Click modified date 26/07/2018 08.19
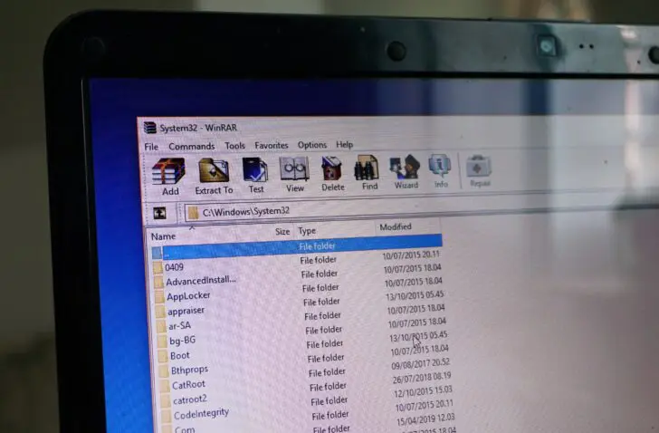Viewport: 659px width, 433px height. [422, 378]
